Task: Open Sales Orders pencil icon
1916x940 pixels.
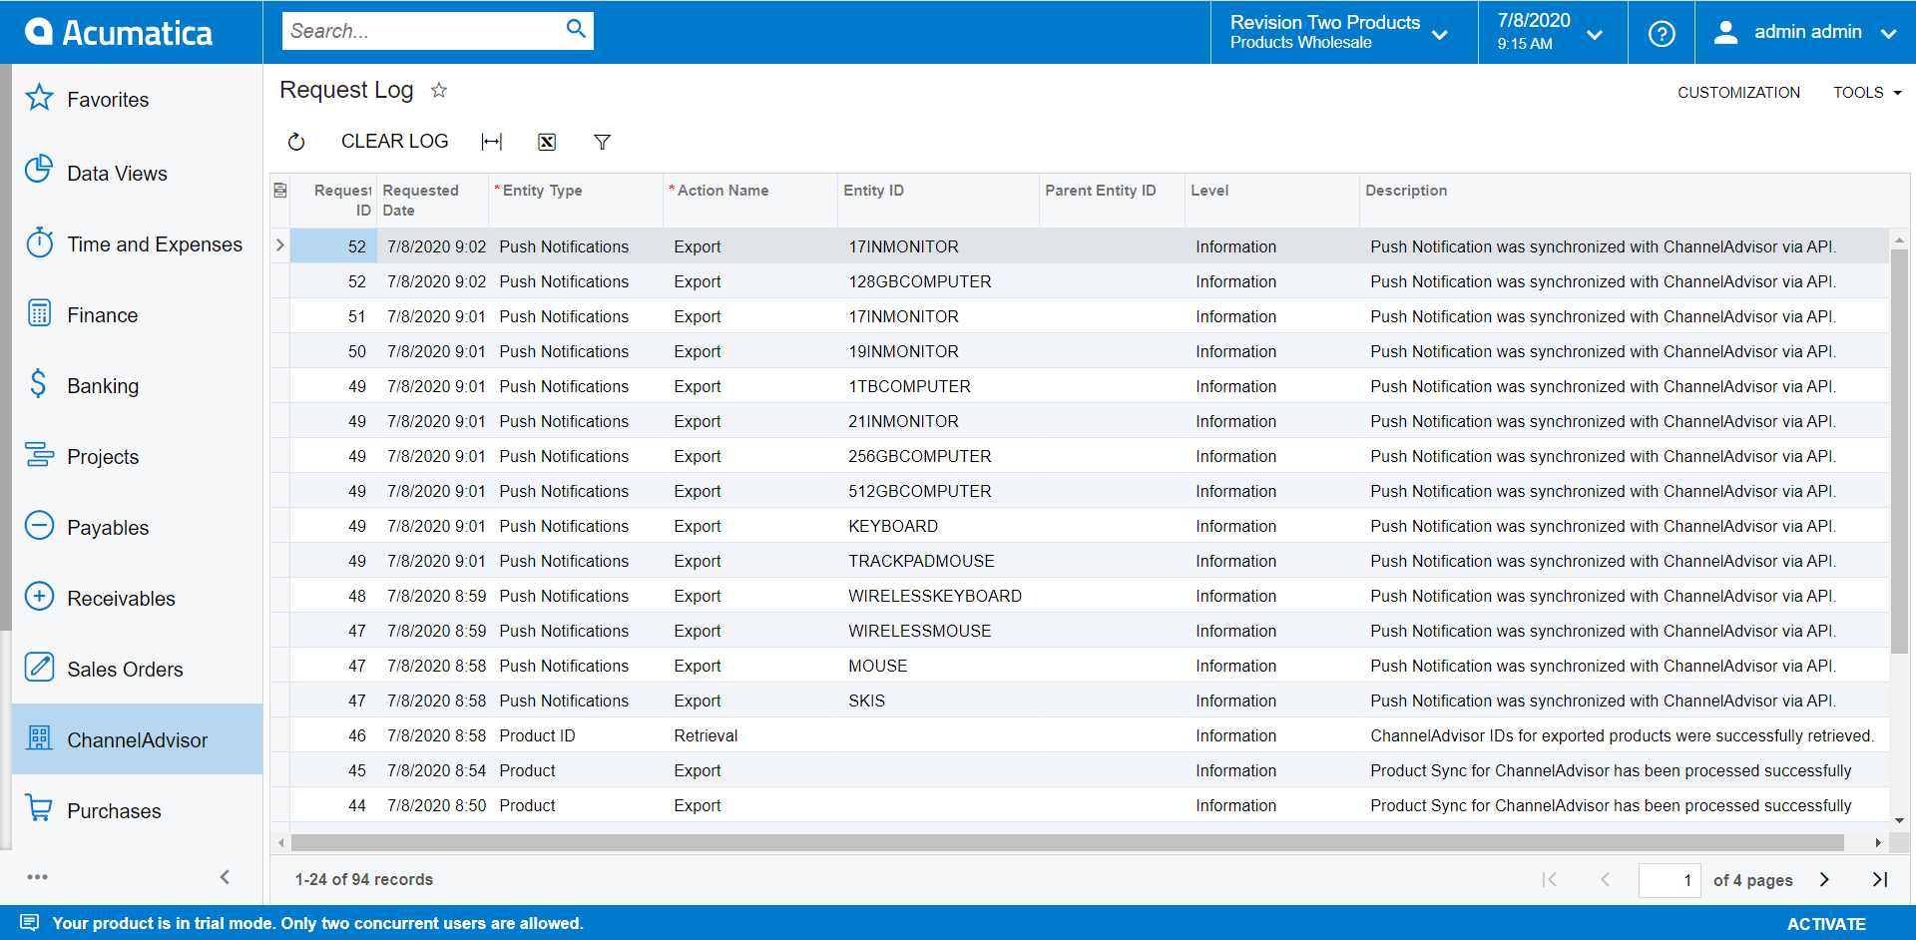Action: pos(39,667)
